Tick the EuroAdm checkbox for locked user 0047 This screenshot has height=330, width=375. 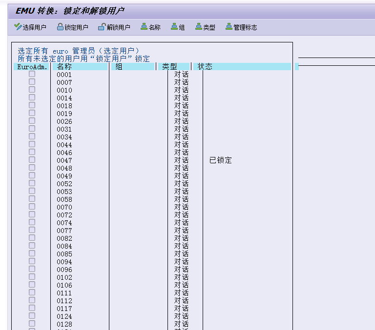coord(32,160)
